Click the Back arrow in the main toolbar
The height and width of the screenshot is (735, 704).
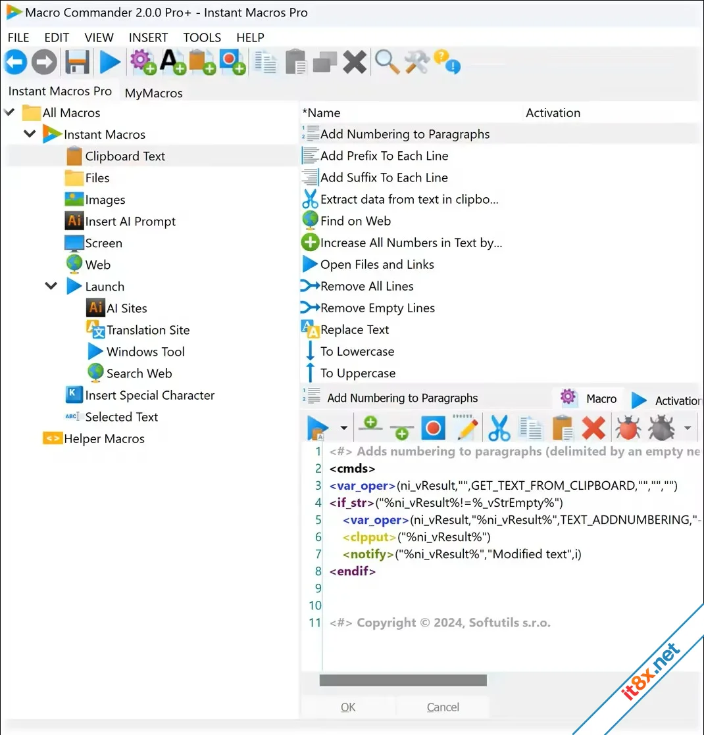click(16, 62)
